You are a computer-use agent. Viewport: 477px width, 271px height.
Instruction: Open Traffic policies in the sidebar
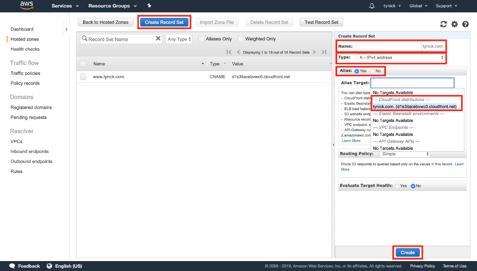tap(25, 74)
